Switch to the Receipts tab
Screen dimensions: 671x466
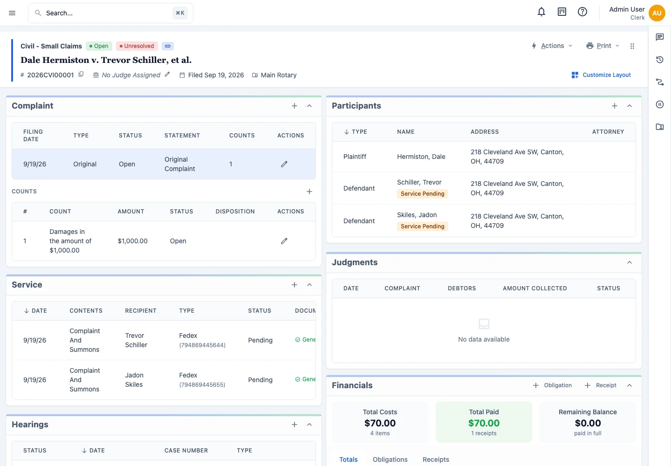(x=436, y=459)
